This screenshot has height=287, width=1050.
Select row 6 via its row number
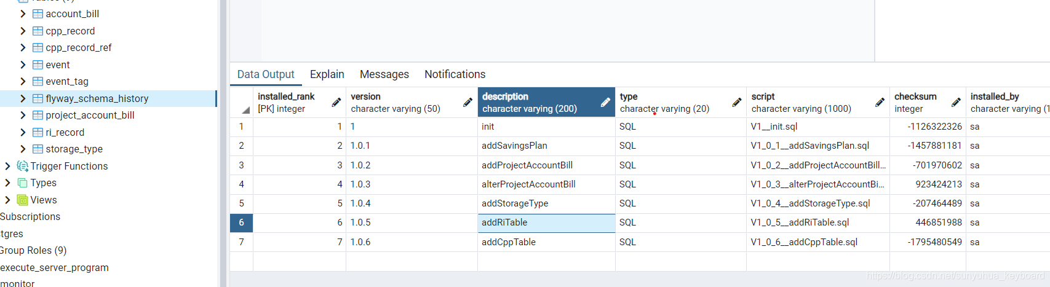(241, 222)
